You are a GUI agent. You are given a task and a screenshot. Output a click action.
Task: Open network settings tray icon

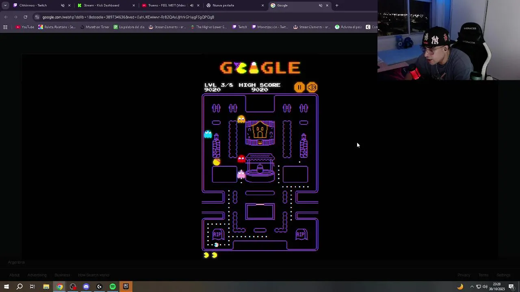pyautogui.click(x=479, y=287)
